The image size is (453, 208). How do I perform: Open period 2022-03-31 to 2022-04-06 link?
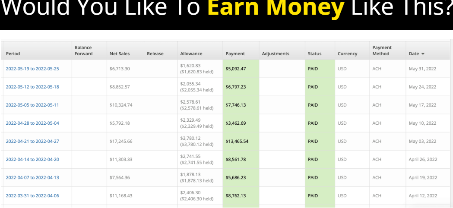click(x=32, y=195)
